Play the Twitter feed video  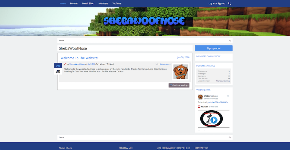click(214, 120)
